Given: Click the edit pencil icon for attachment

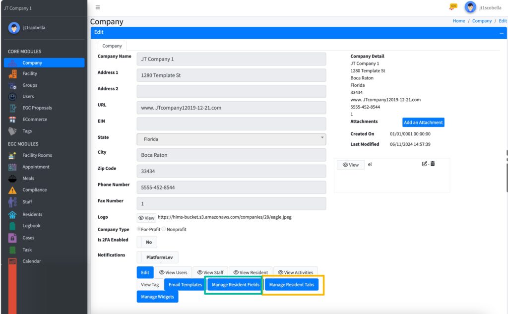Looking at the screenshot, I should click(424, 164).
